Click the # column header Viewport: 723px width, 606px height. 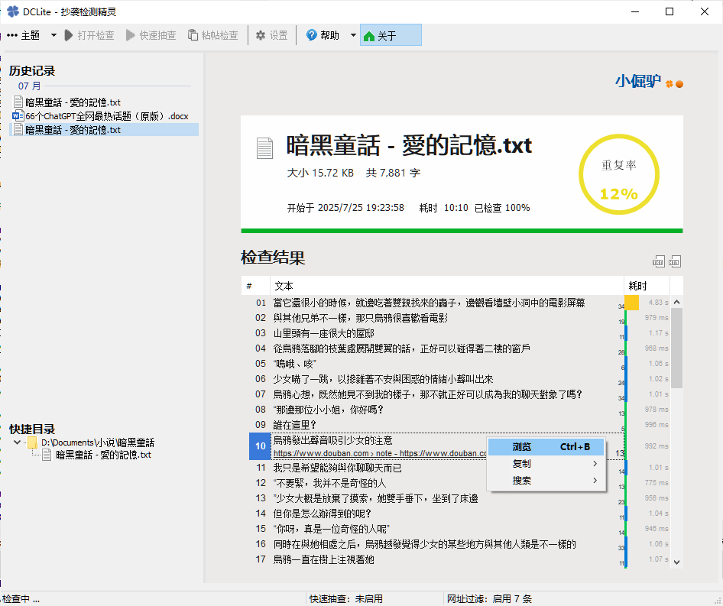[255, 286]
